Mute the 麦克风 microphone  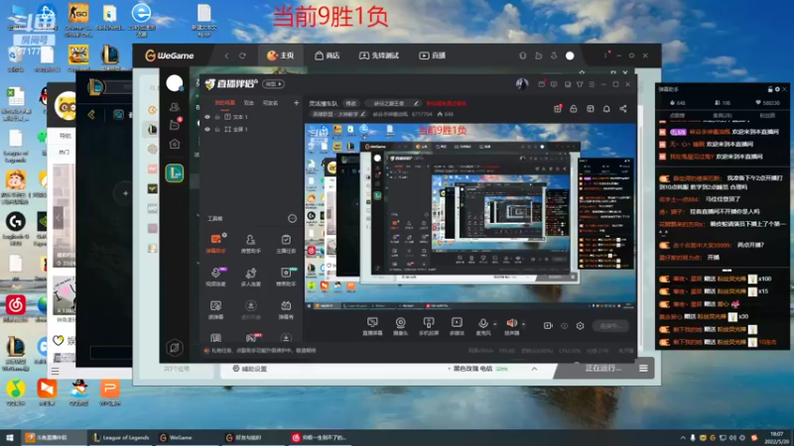pos(483,327)
